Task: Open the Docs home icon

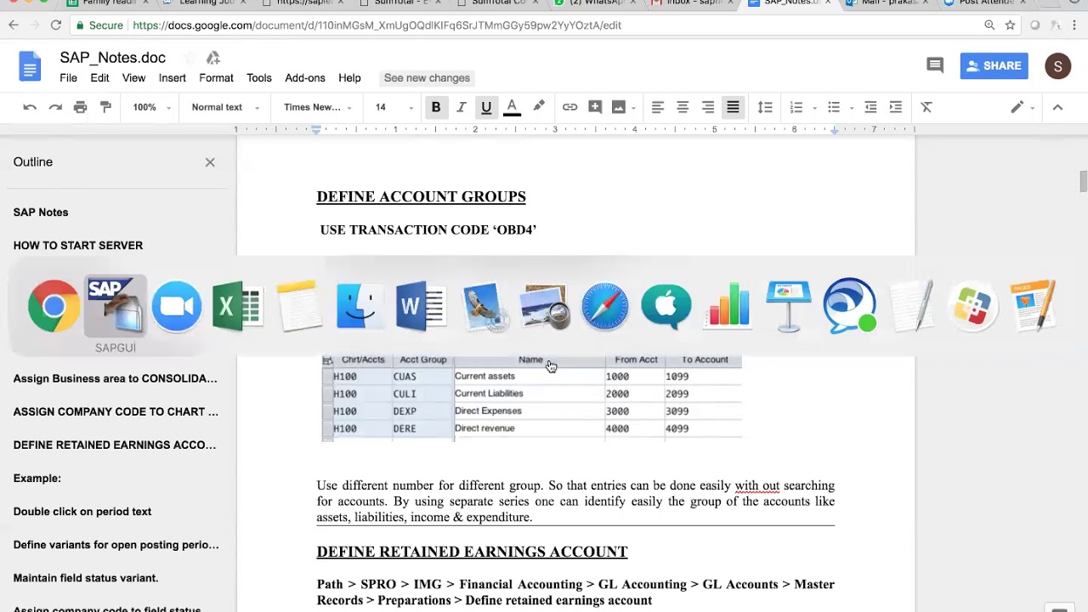Action: pyautogui.click(x=30, y=65)
